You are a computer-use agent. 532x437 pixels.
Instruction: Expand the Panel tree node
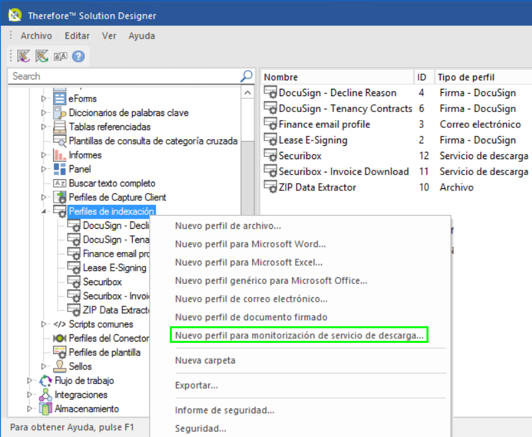coord(43,169)
